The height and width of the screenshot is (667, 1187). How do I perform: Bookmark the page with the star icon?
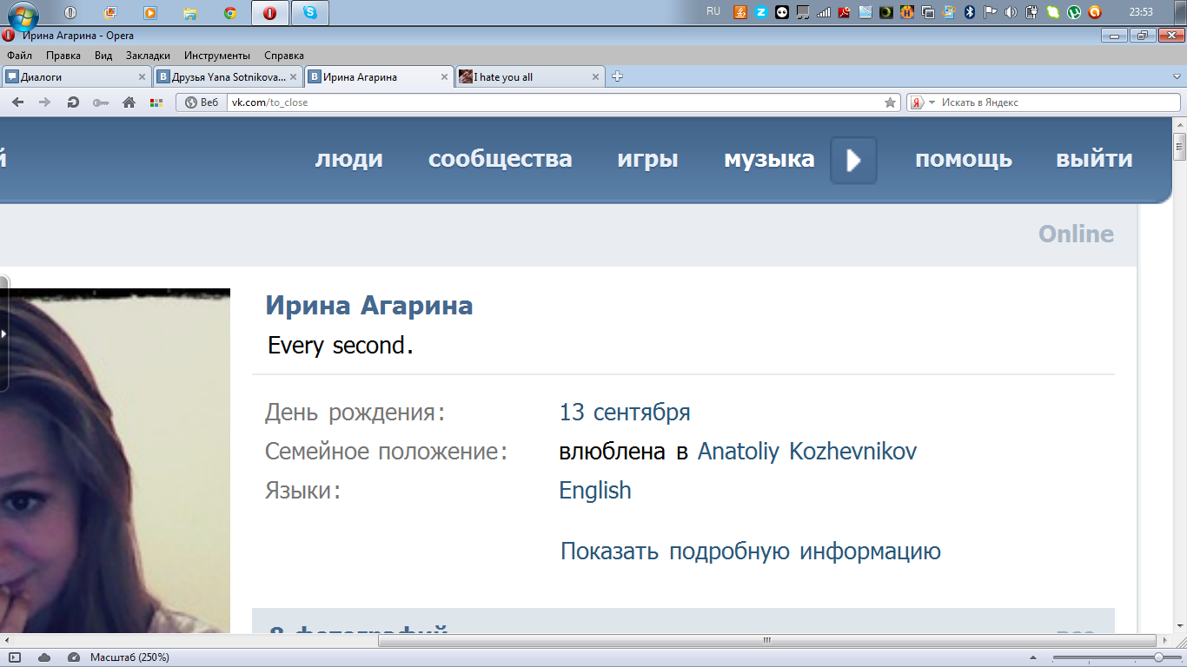[890, 102]
